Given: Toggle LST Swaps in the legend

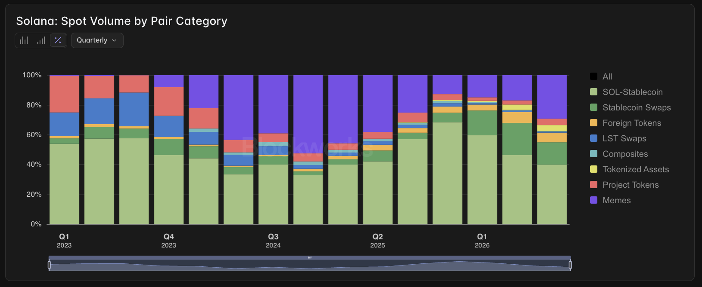Looking at the screenshot, I should coord(618,138).
